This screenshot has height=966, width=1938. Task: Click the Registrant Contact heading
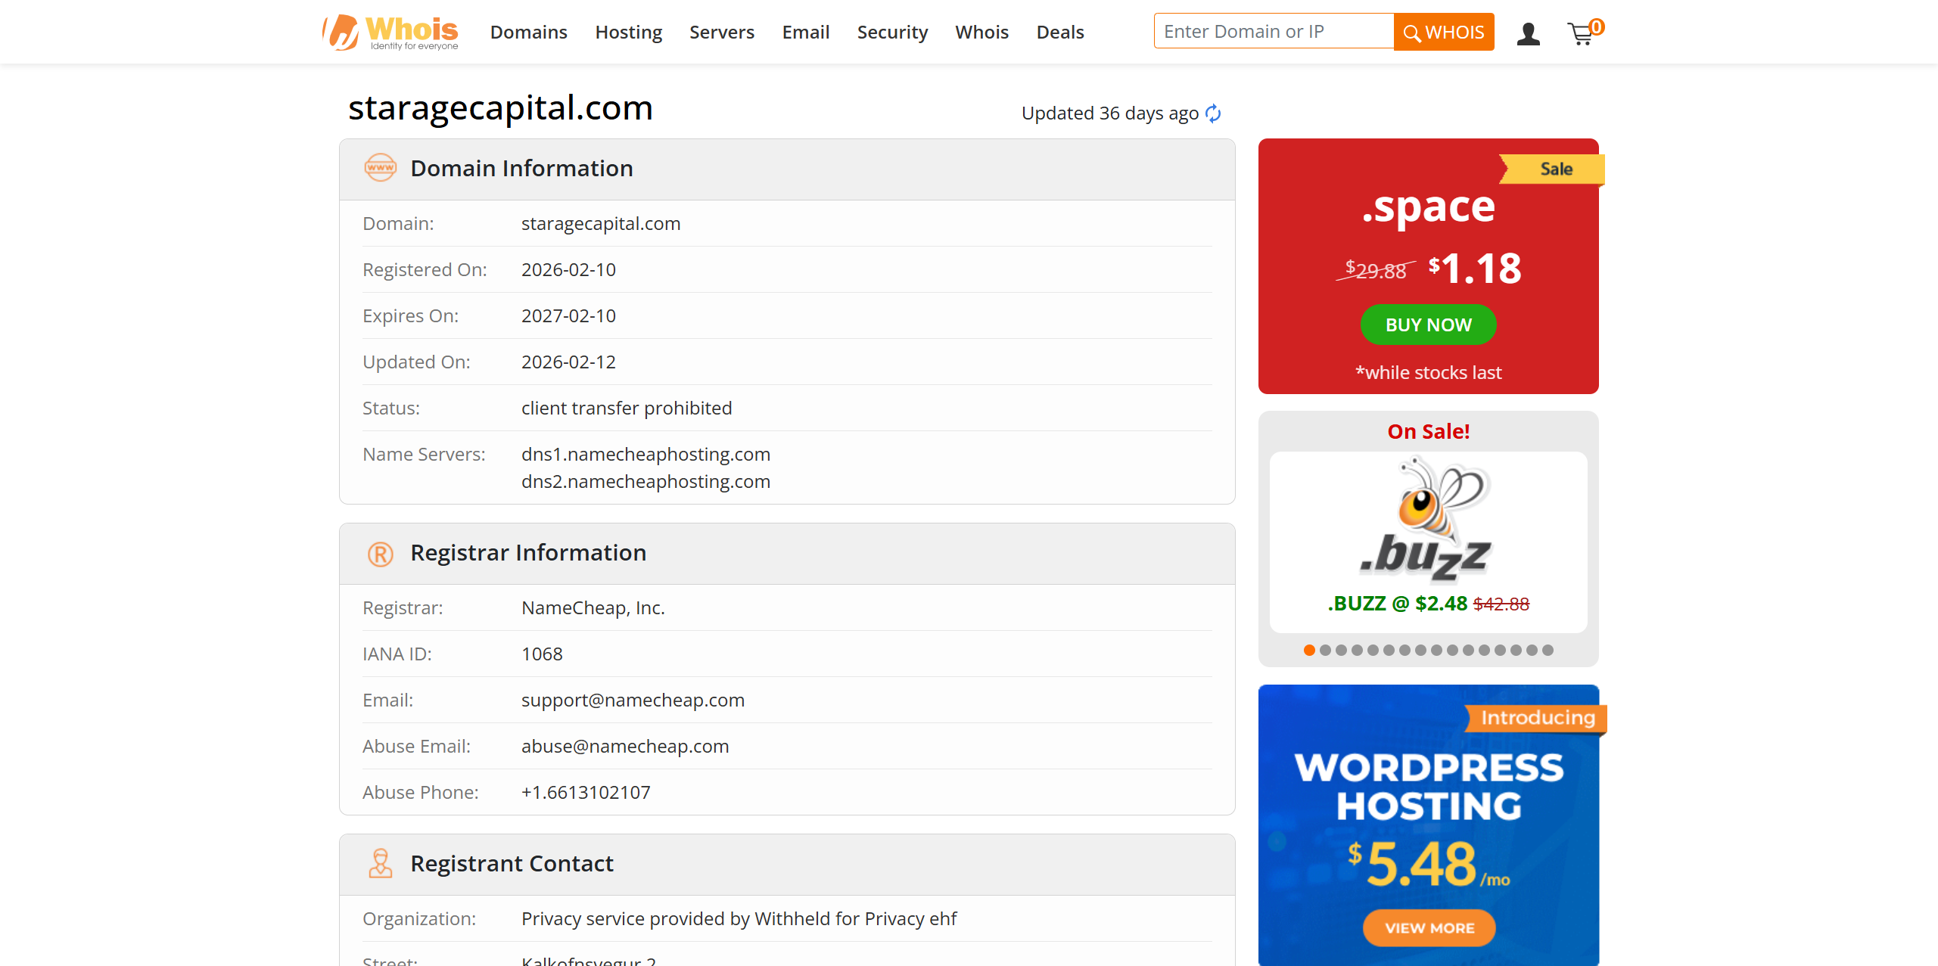click(512, 864)
